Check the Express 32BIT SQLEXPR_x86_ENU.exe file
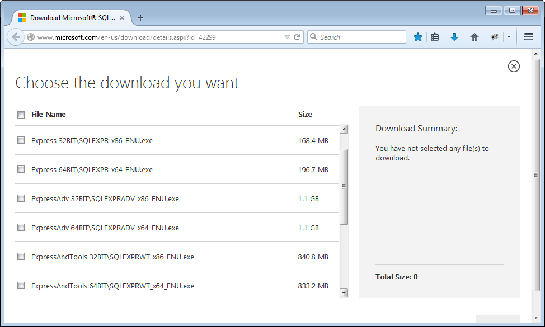The image size is (545, 327). [21, 140]
